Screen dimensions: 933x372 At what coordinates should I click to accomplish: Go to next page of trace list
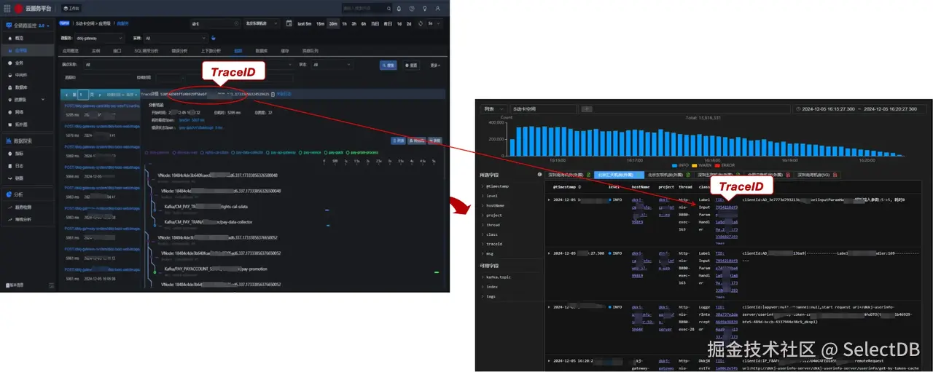pos(100,94)
